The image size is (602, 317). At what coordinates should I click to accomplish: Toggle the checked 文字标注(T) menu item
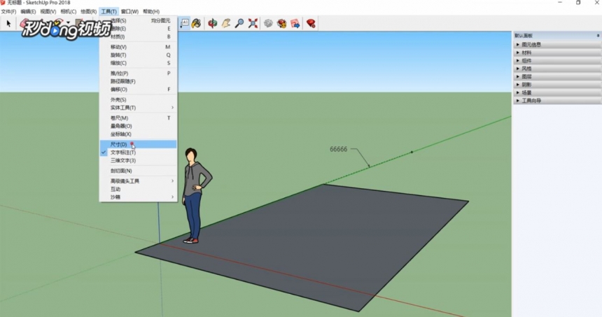click(x=123, y=153)
